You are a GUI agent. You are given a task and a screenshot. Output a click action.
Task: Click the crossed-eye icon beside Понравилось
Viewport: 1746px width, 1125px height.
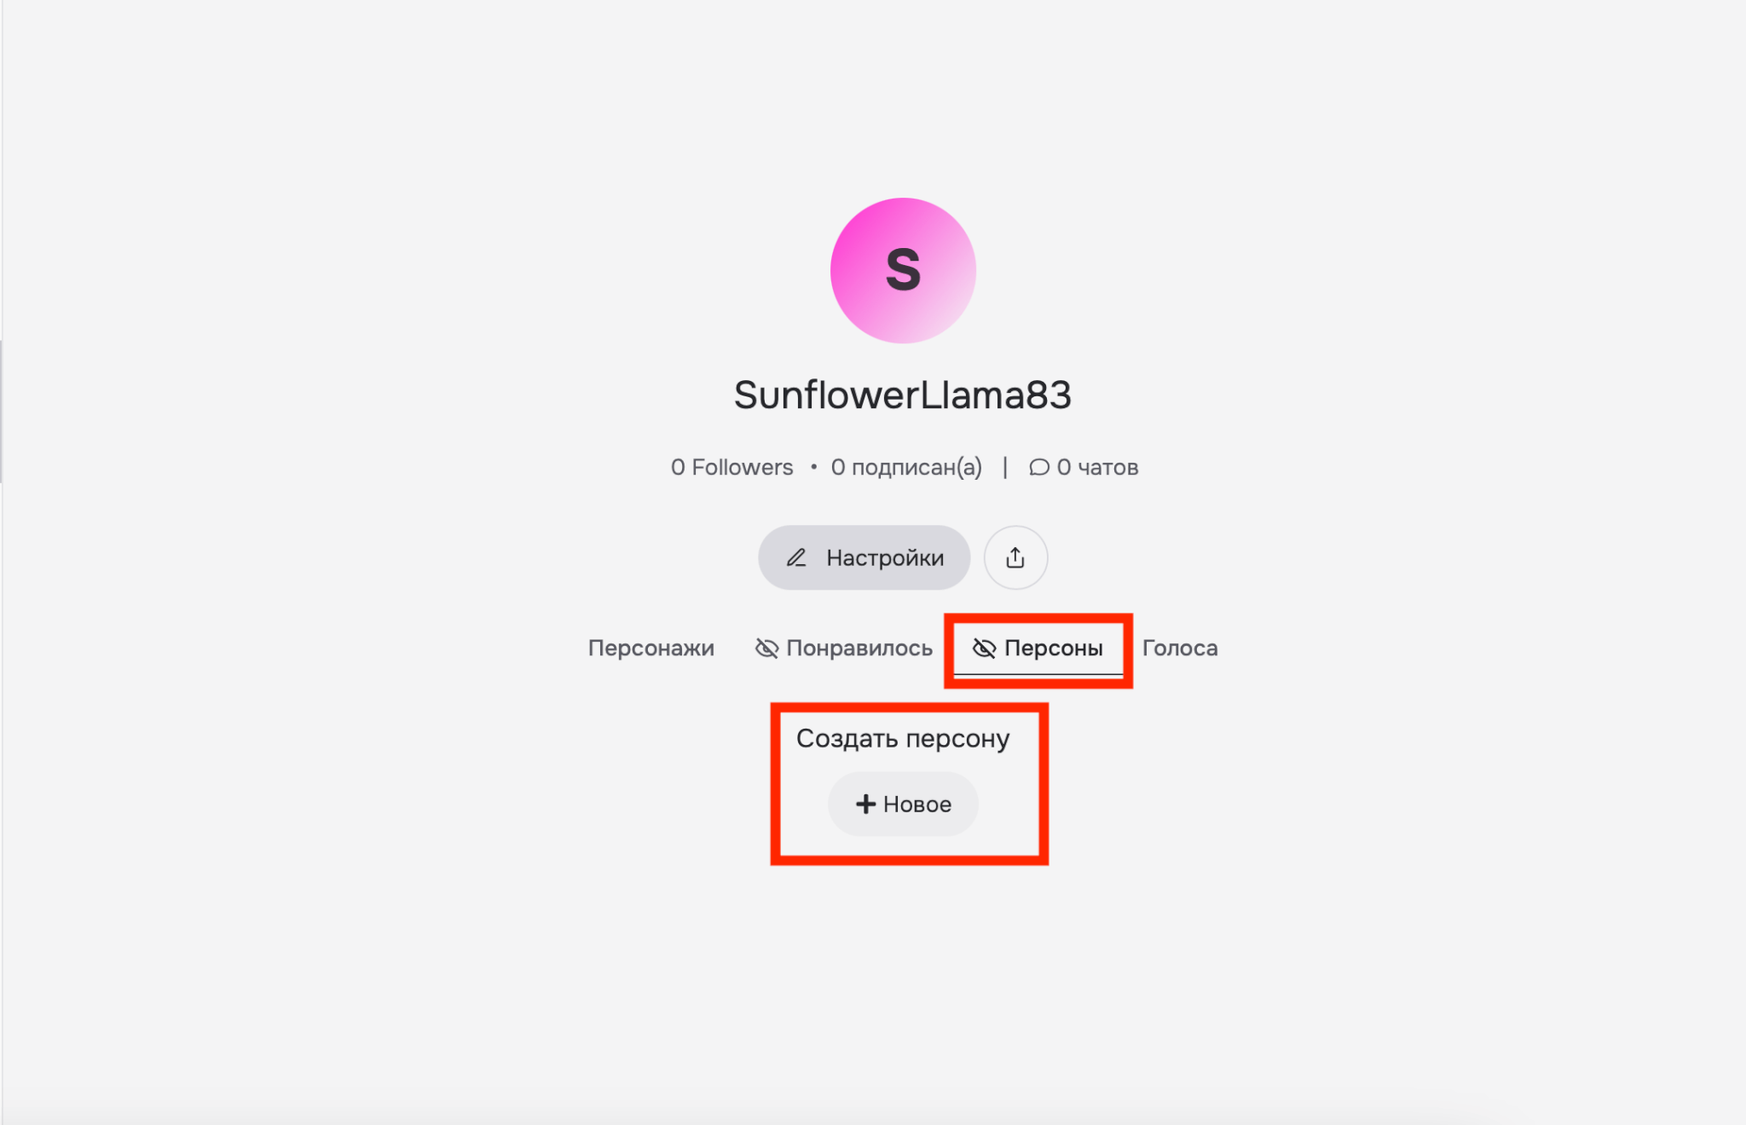pyautogui.click(x=766, y=649)
